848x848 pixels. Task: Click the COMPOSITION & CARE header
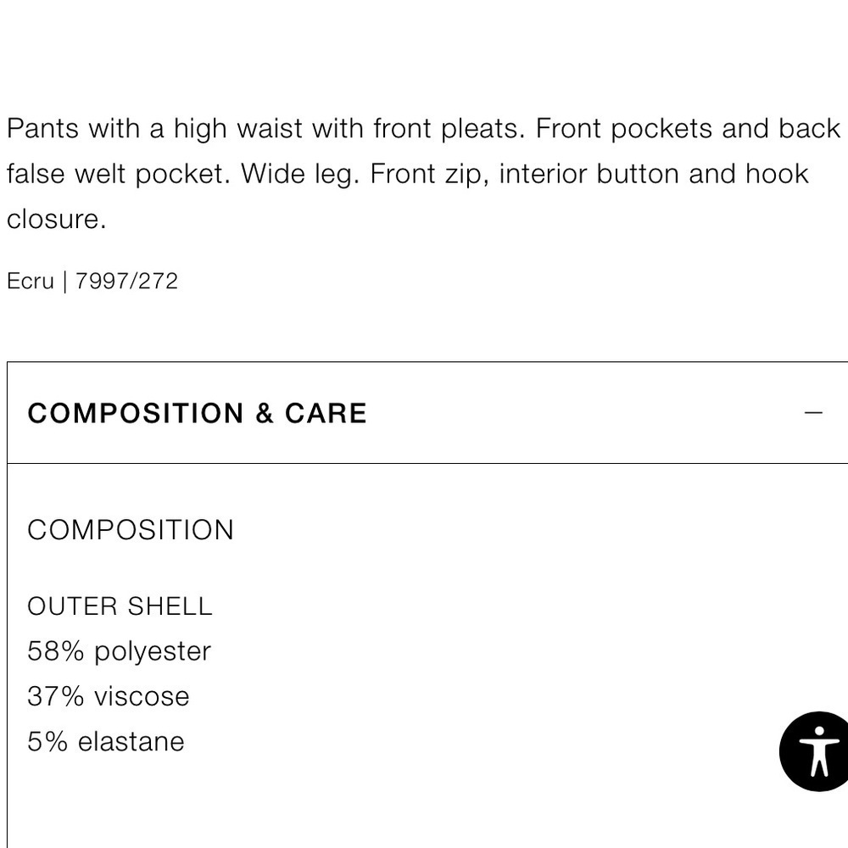pos(197,413)
